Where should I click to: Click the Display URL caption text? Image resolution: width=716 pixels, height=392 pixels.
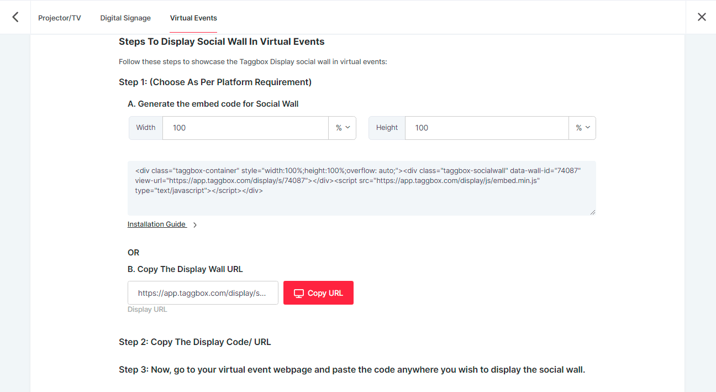pos(147,310)
